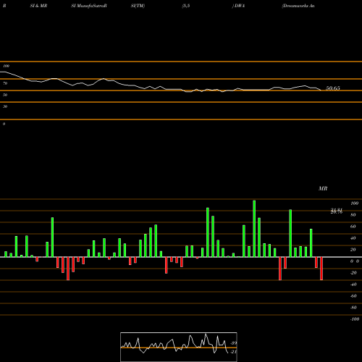The height and width of the screenshot is (362, 362).
Task: Click the "-60" label on the MR axis
Action: coord(353,296)
